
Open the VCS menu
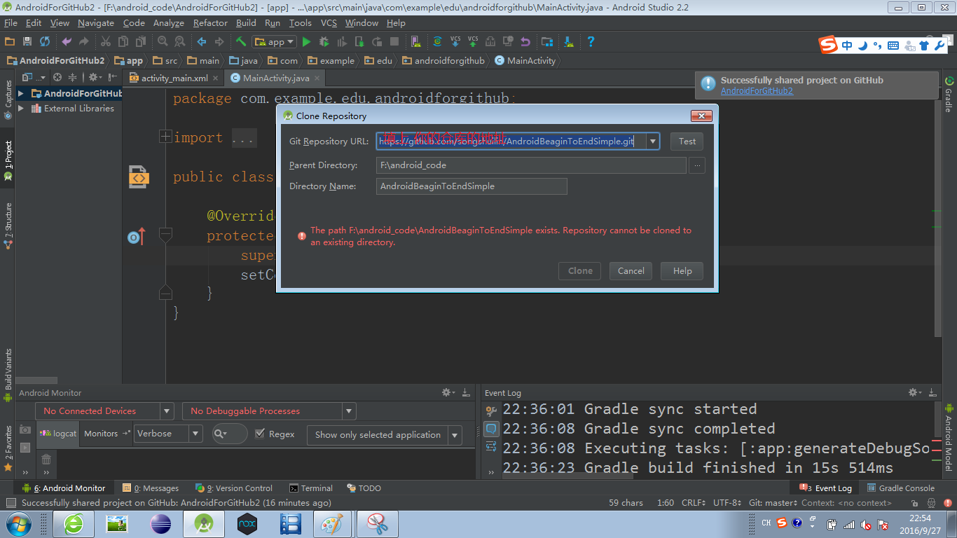tap(329, 23)
